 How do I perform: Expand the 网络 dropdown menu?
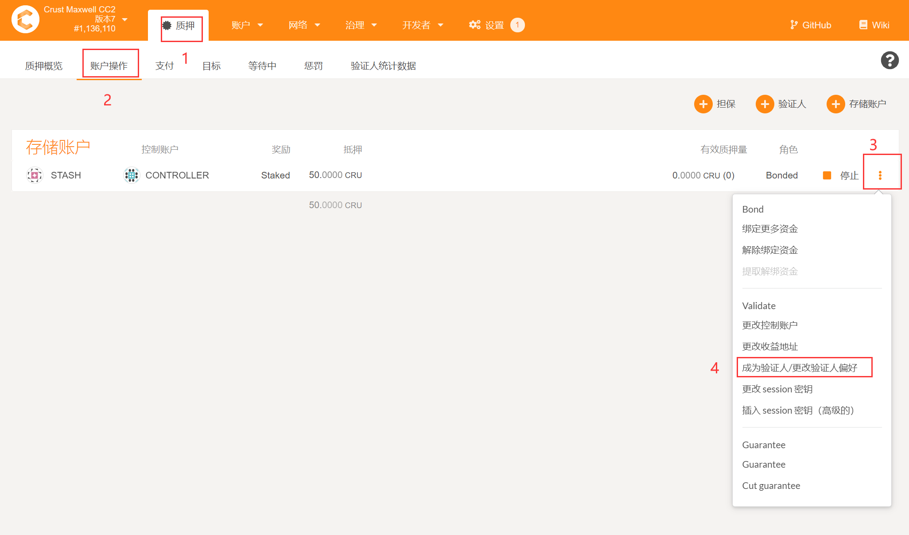coord(304,25)
